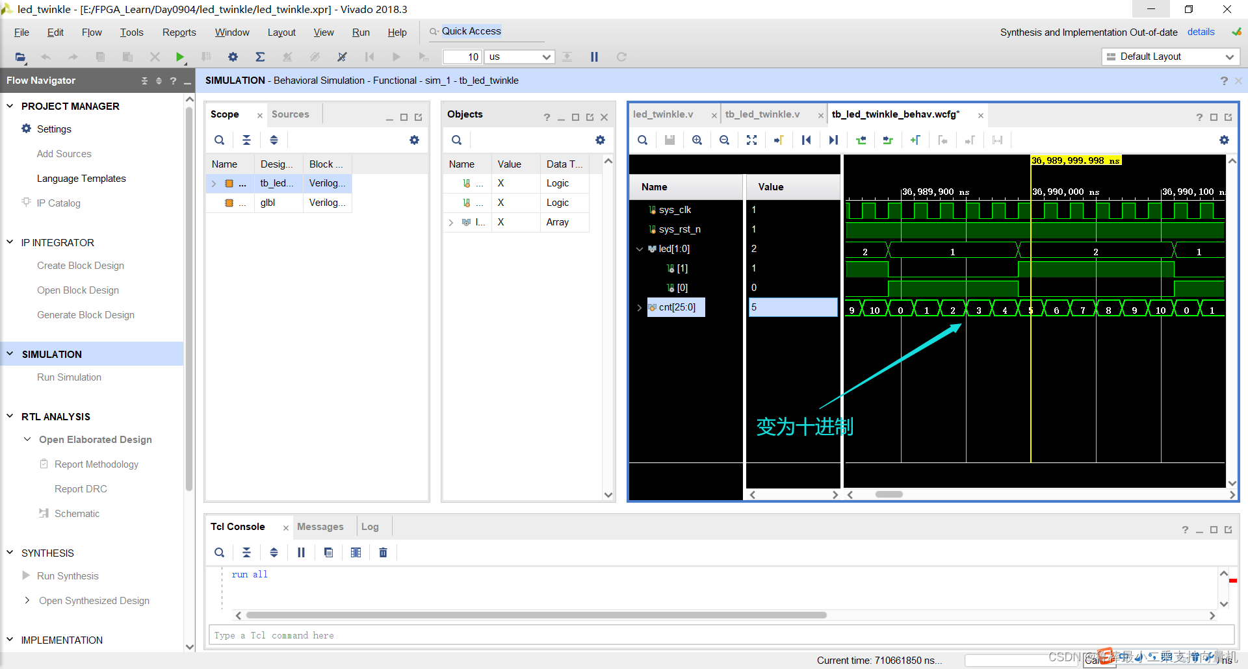
Task: Open the Reports menu
Action: [x=179, y=32]
